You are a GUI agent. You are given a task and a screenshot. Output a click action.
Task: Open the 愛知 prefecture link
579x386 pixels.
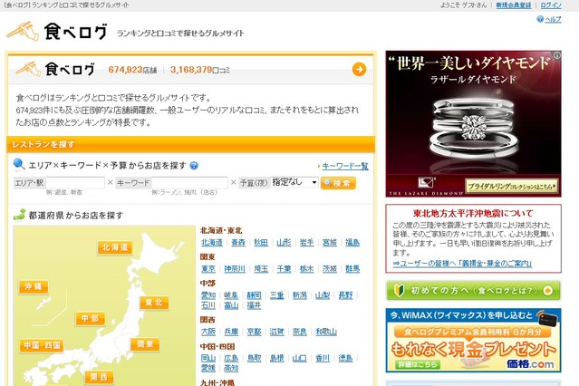pos(208,295)
